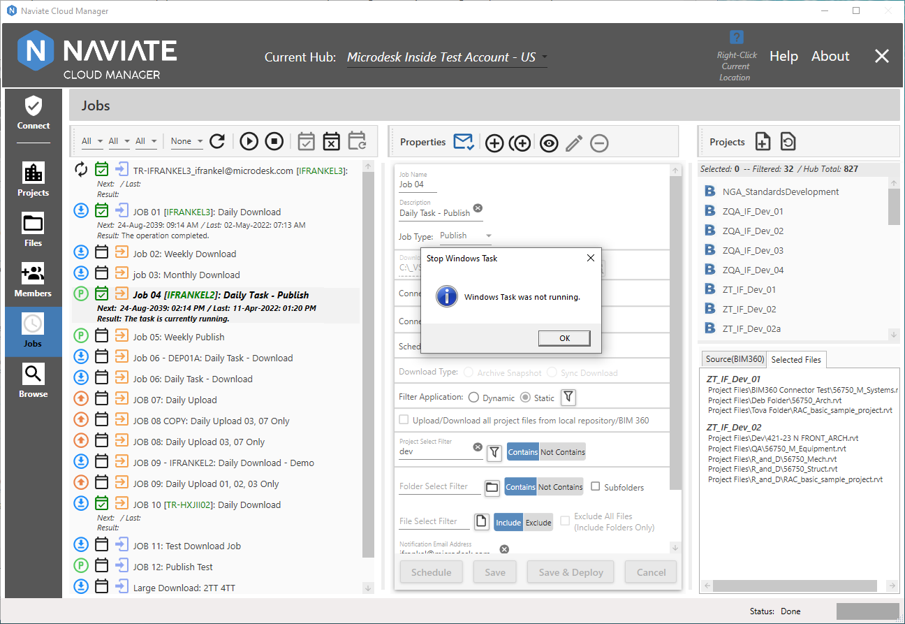Screen dimensions: 905x624
Task: Remove job with minus circle icon
Action: point(599,143)
